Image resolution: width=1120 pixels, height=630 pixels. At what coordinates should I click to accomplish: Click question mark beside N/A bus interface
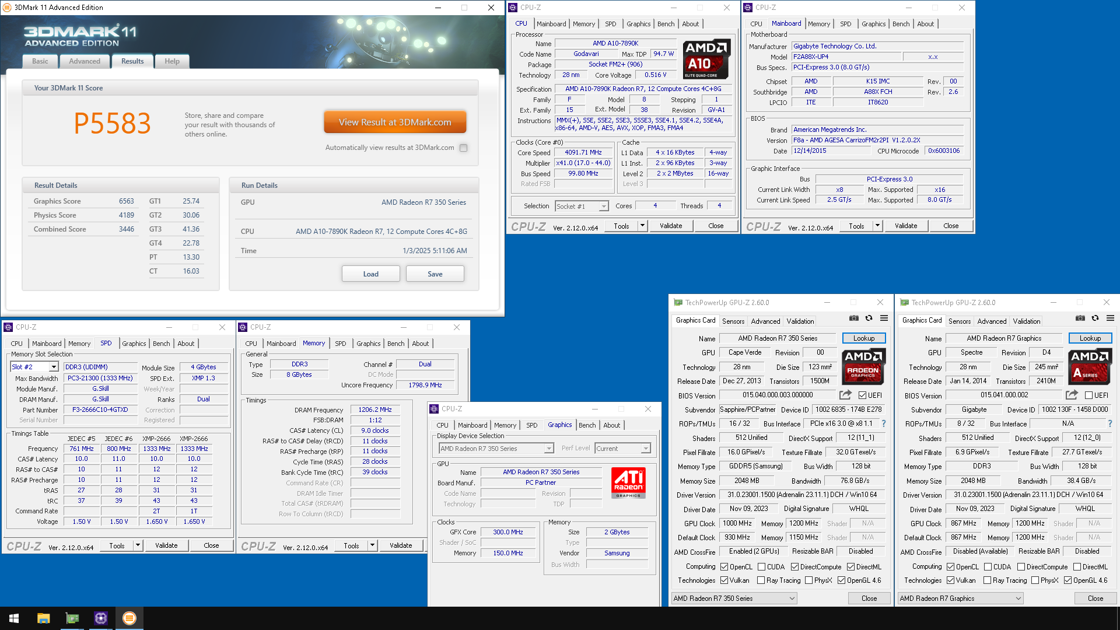pyautogui.click(x=1110, y=423)
